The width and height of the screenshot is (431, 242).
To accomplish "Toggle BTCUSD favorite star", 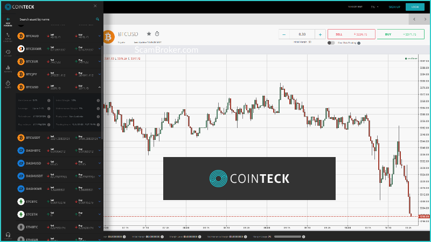I will coord(149,34).
